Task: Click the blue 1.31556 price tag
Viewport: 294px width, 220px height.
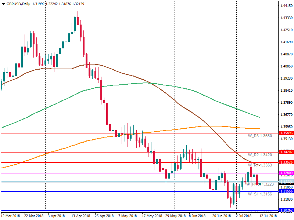Action: click(x=286, y=191)
